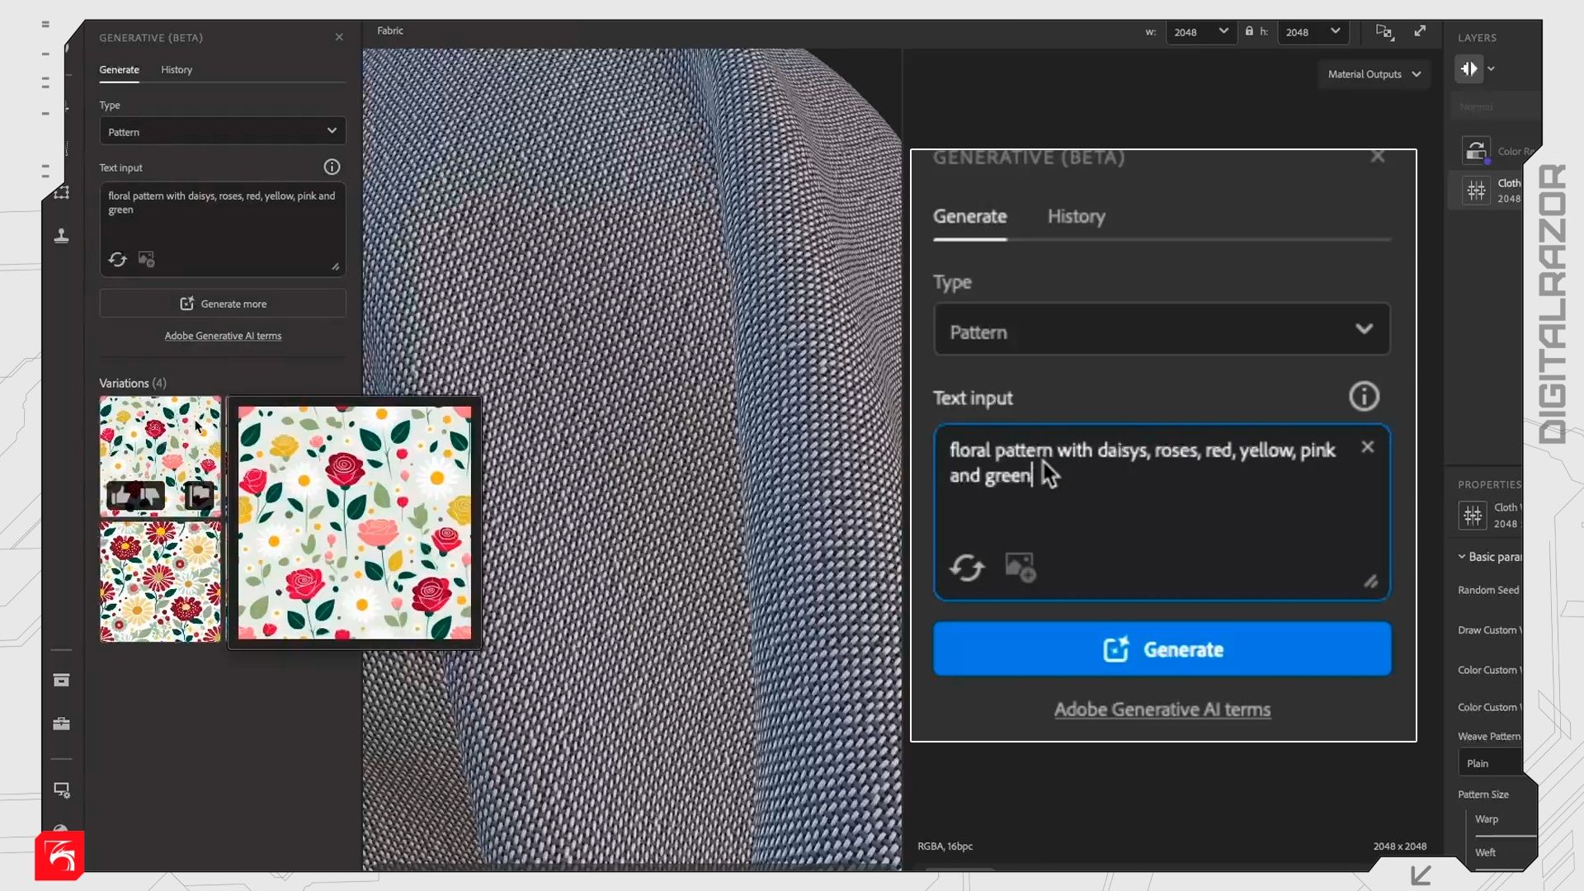Open the width 2048 resolution dropdown
Image resolution: width=1584 pixels, height=891 pixels.
pos(1200,32)
